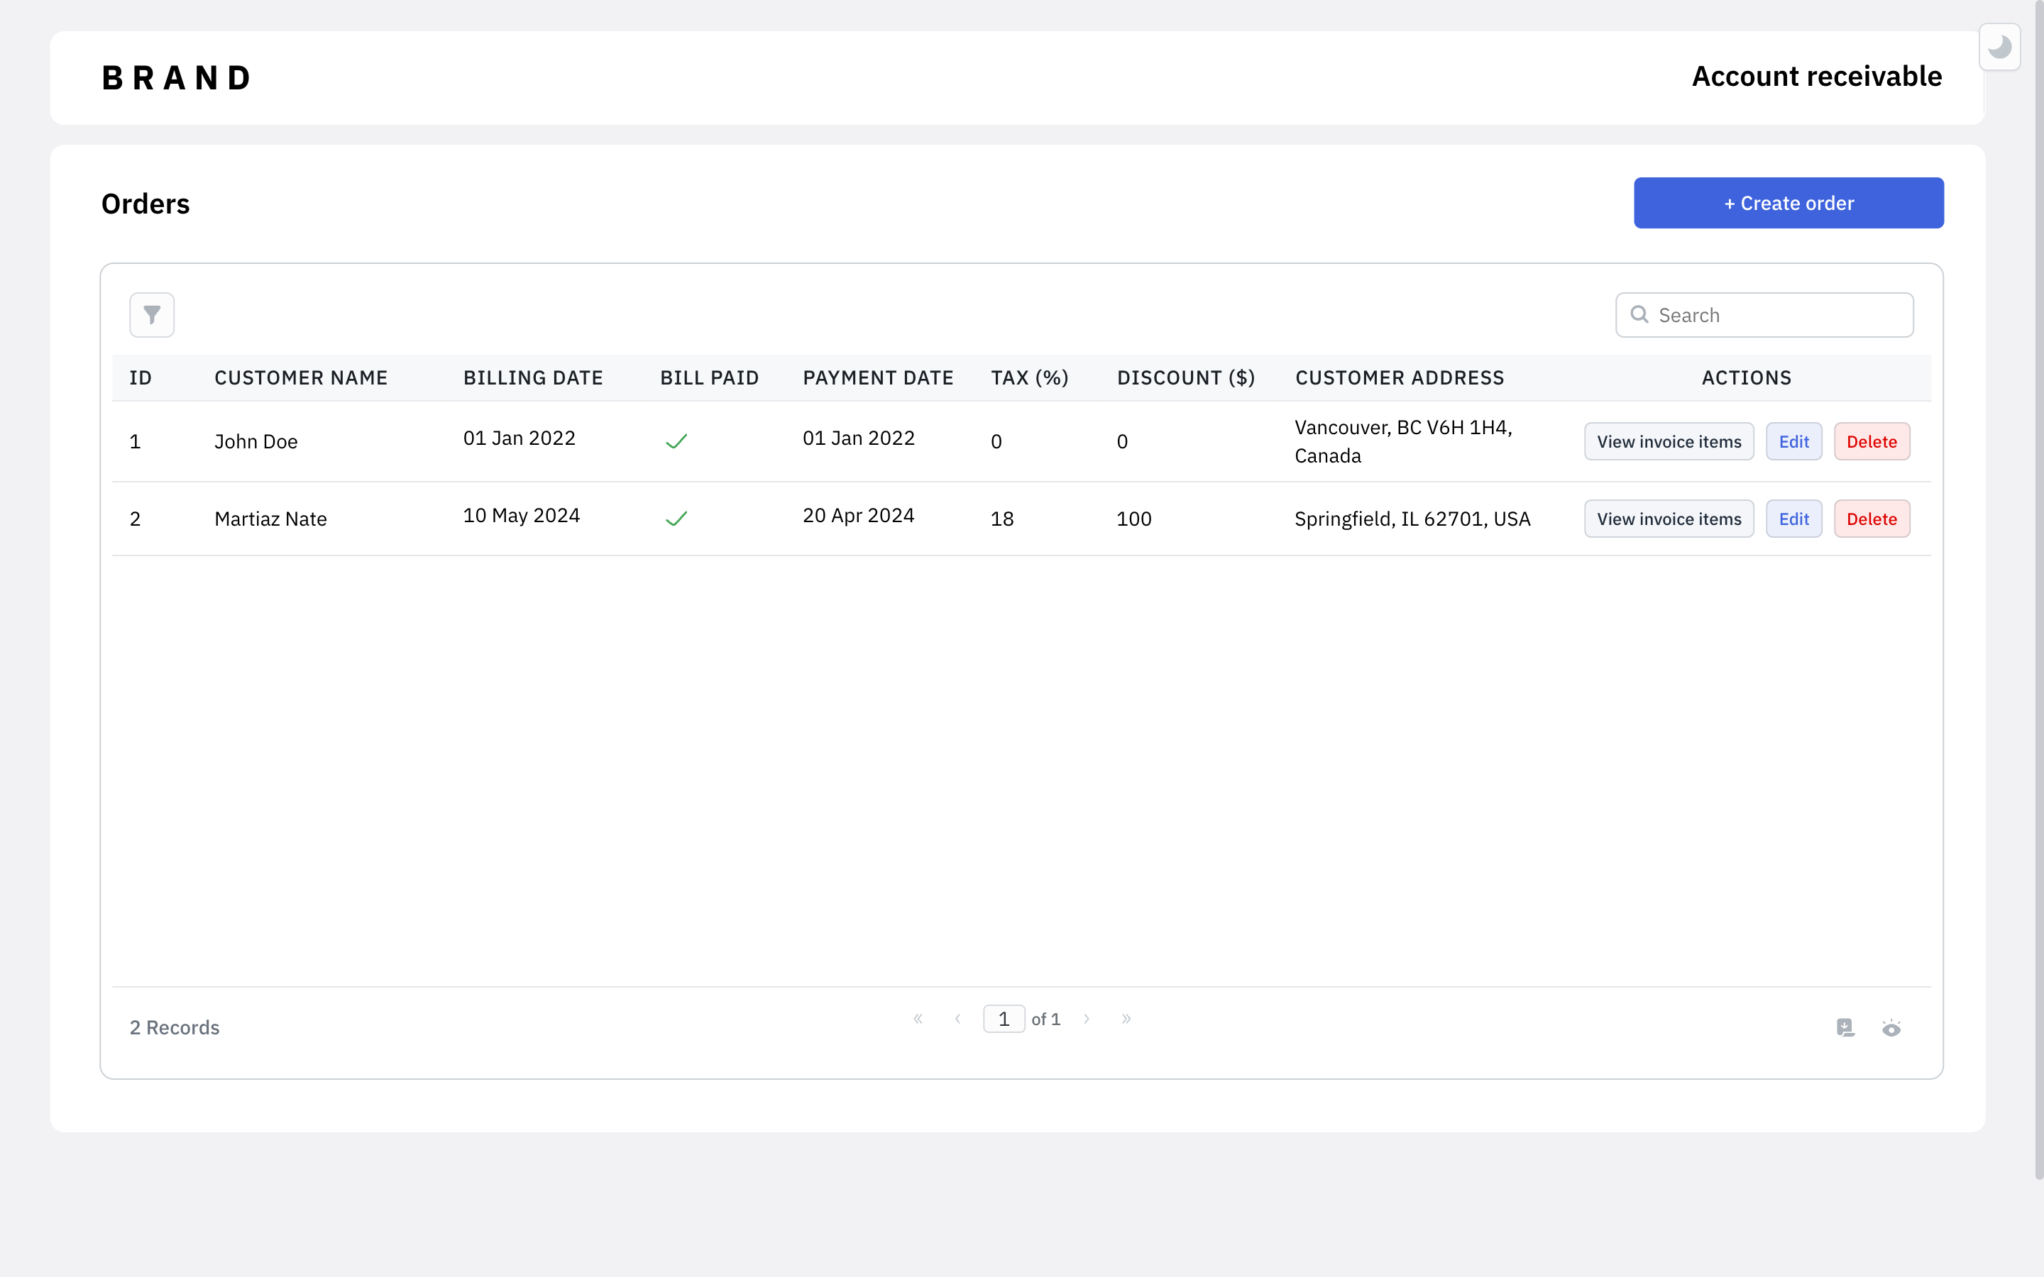The width and height of the screenshot is (2044, 1277).
Task: Open the table filter funnel icon
Action: pos(152,315)
